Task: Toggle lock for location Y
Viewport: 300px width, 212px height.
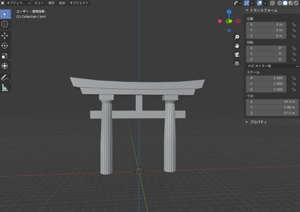Action: click(x=294, y=30)
